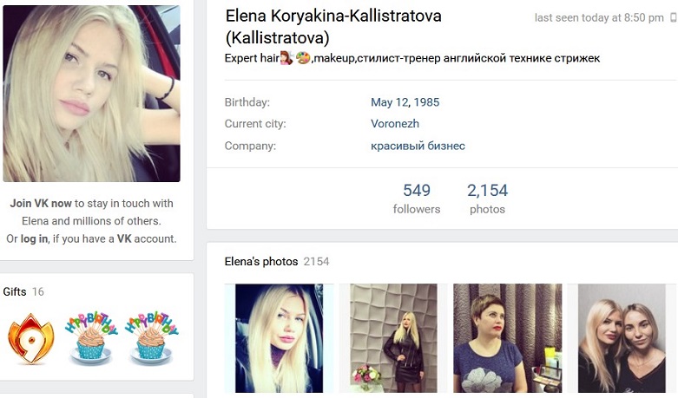Click the mobile phone icon beside last seen
This screenshot has width=678, height=398.
674,17
